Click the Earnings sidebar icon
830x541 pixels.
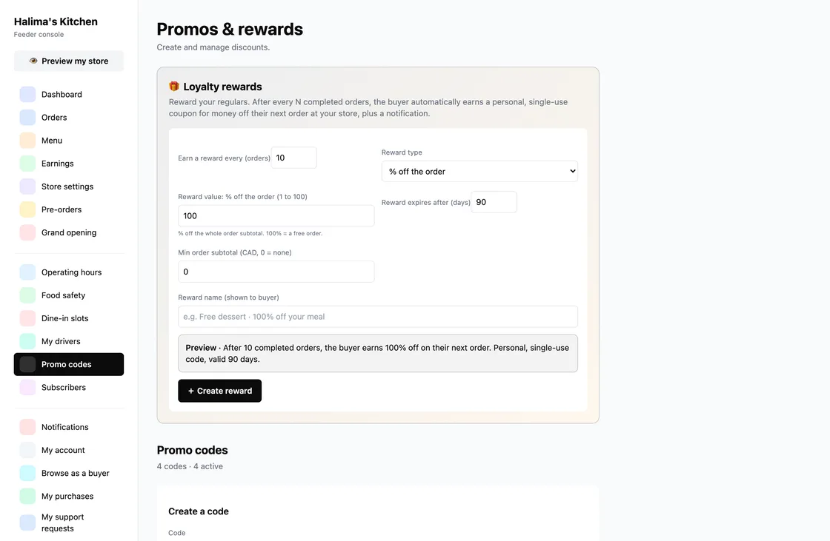(x=27, y=164)
